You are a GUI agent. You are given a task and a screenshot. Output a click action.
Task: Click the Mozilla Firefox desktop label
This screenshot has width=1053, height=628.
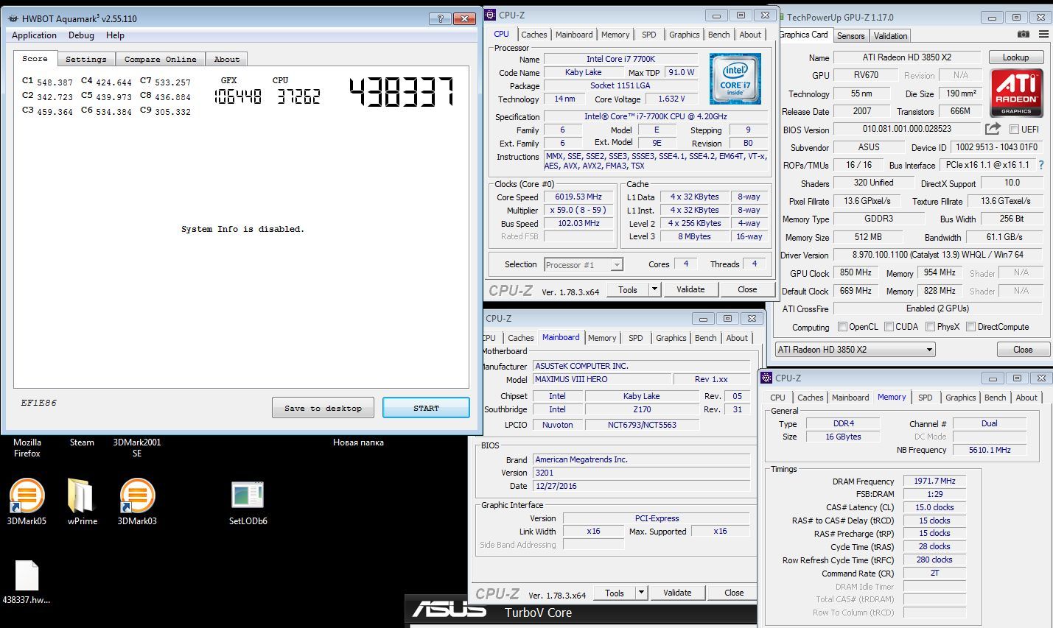pyautogui.click(x=27, y=448)
